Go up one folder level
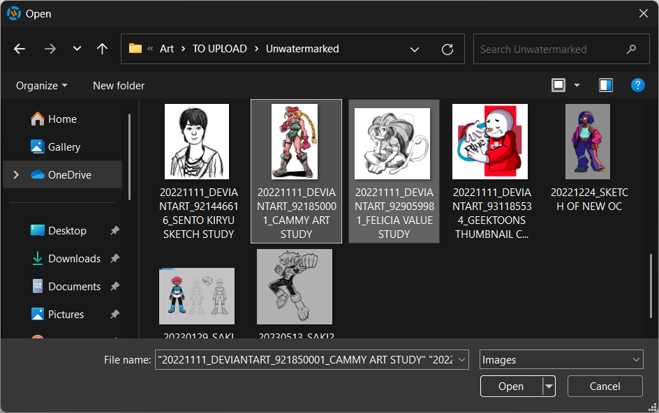This screenshot has width=659, height=413. tap(102, 49)
